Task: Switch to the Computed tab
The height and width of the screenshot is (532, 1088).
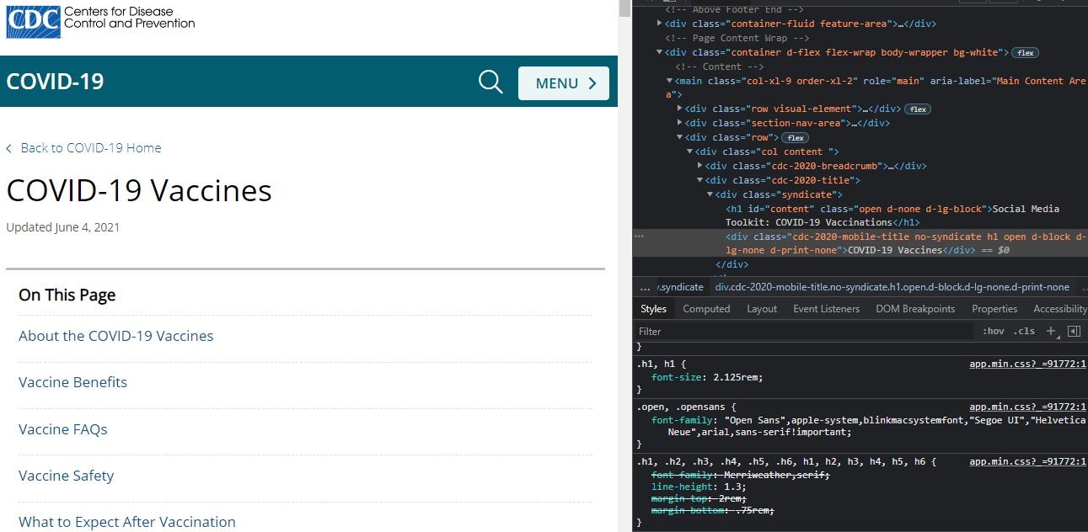Action: pyautogui.click(x=706, y=309)
